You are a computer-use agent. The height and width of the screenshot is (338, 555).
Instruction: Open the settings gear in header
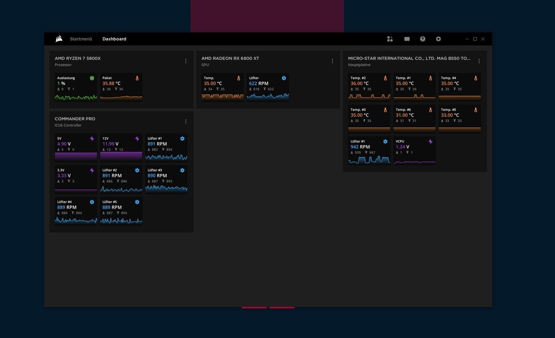click(438, 39)
